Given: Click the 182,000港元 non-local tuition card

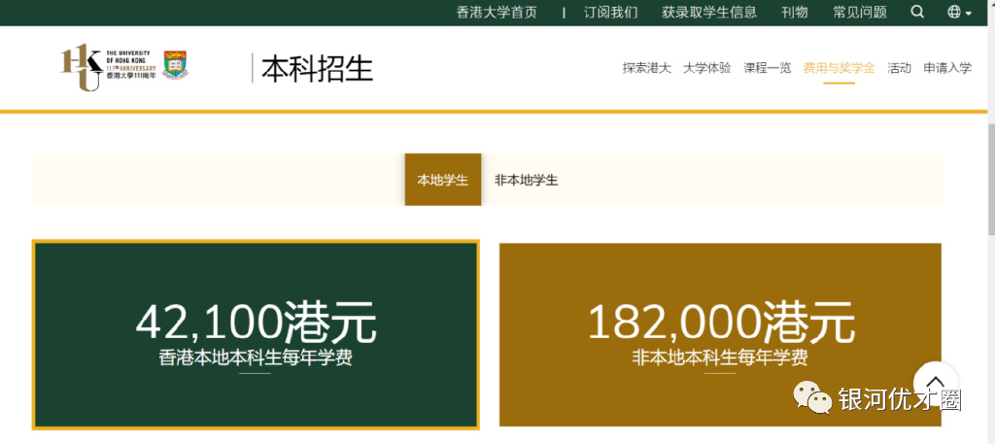Looking at the screenshot, I should [720, 334].
